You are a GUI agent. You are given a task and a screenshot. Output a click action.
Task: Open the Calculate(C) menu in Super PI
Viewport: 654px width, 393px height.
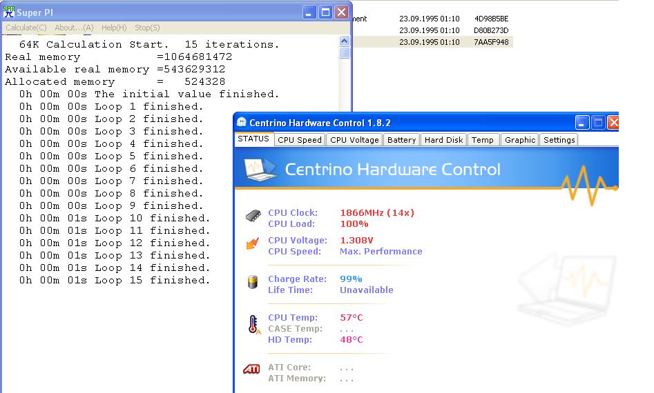click(26, 28)
